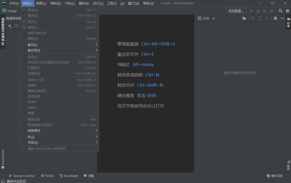Click the Debug bug icon in toolbar
This screenshot has height=183, width=291.
tap(258, 11)
